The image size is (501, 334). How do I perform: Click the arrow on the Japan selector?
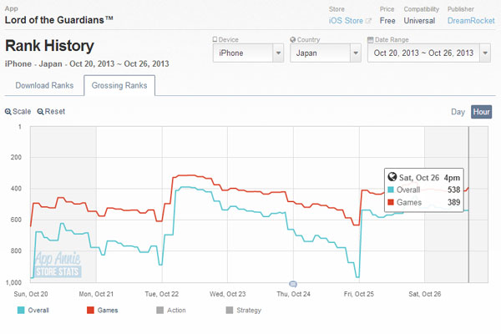[x=356, y=53]
